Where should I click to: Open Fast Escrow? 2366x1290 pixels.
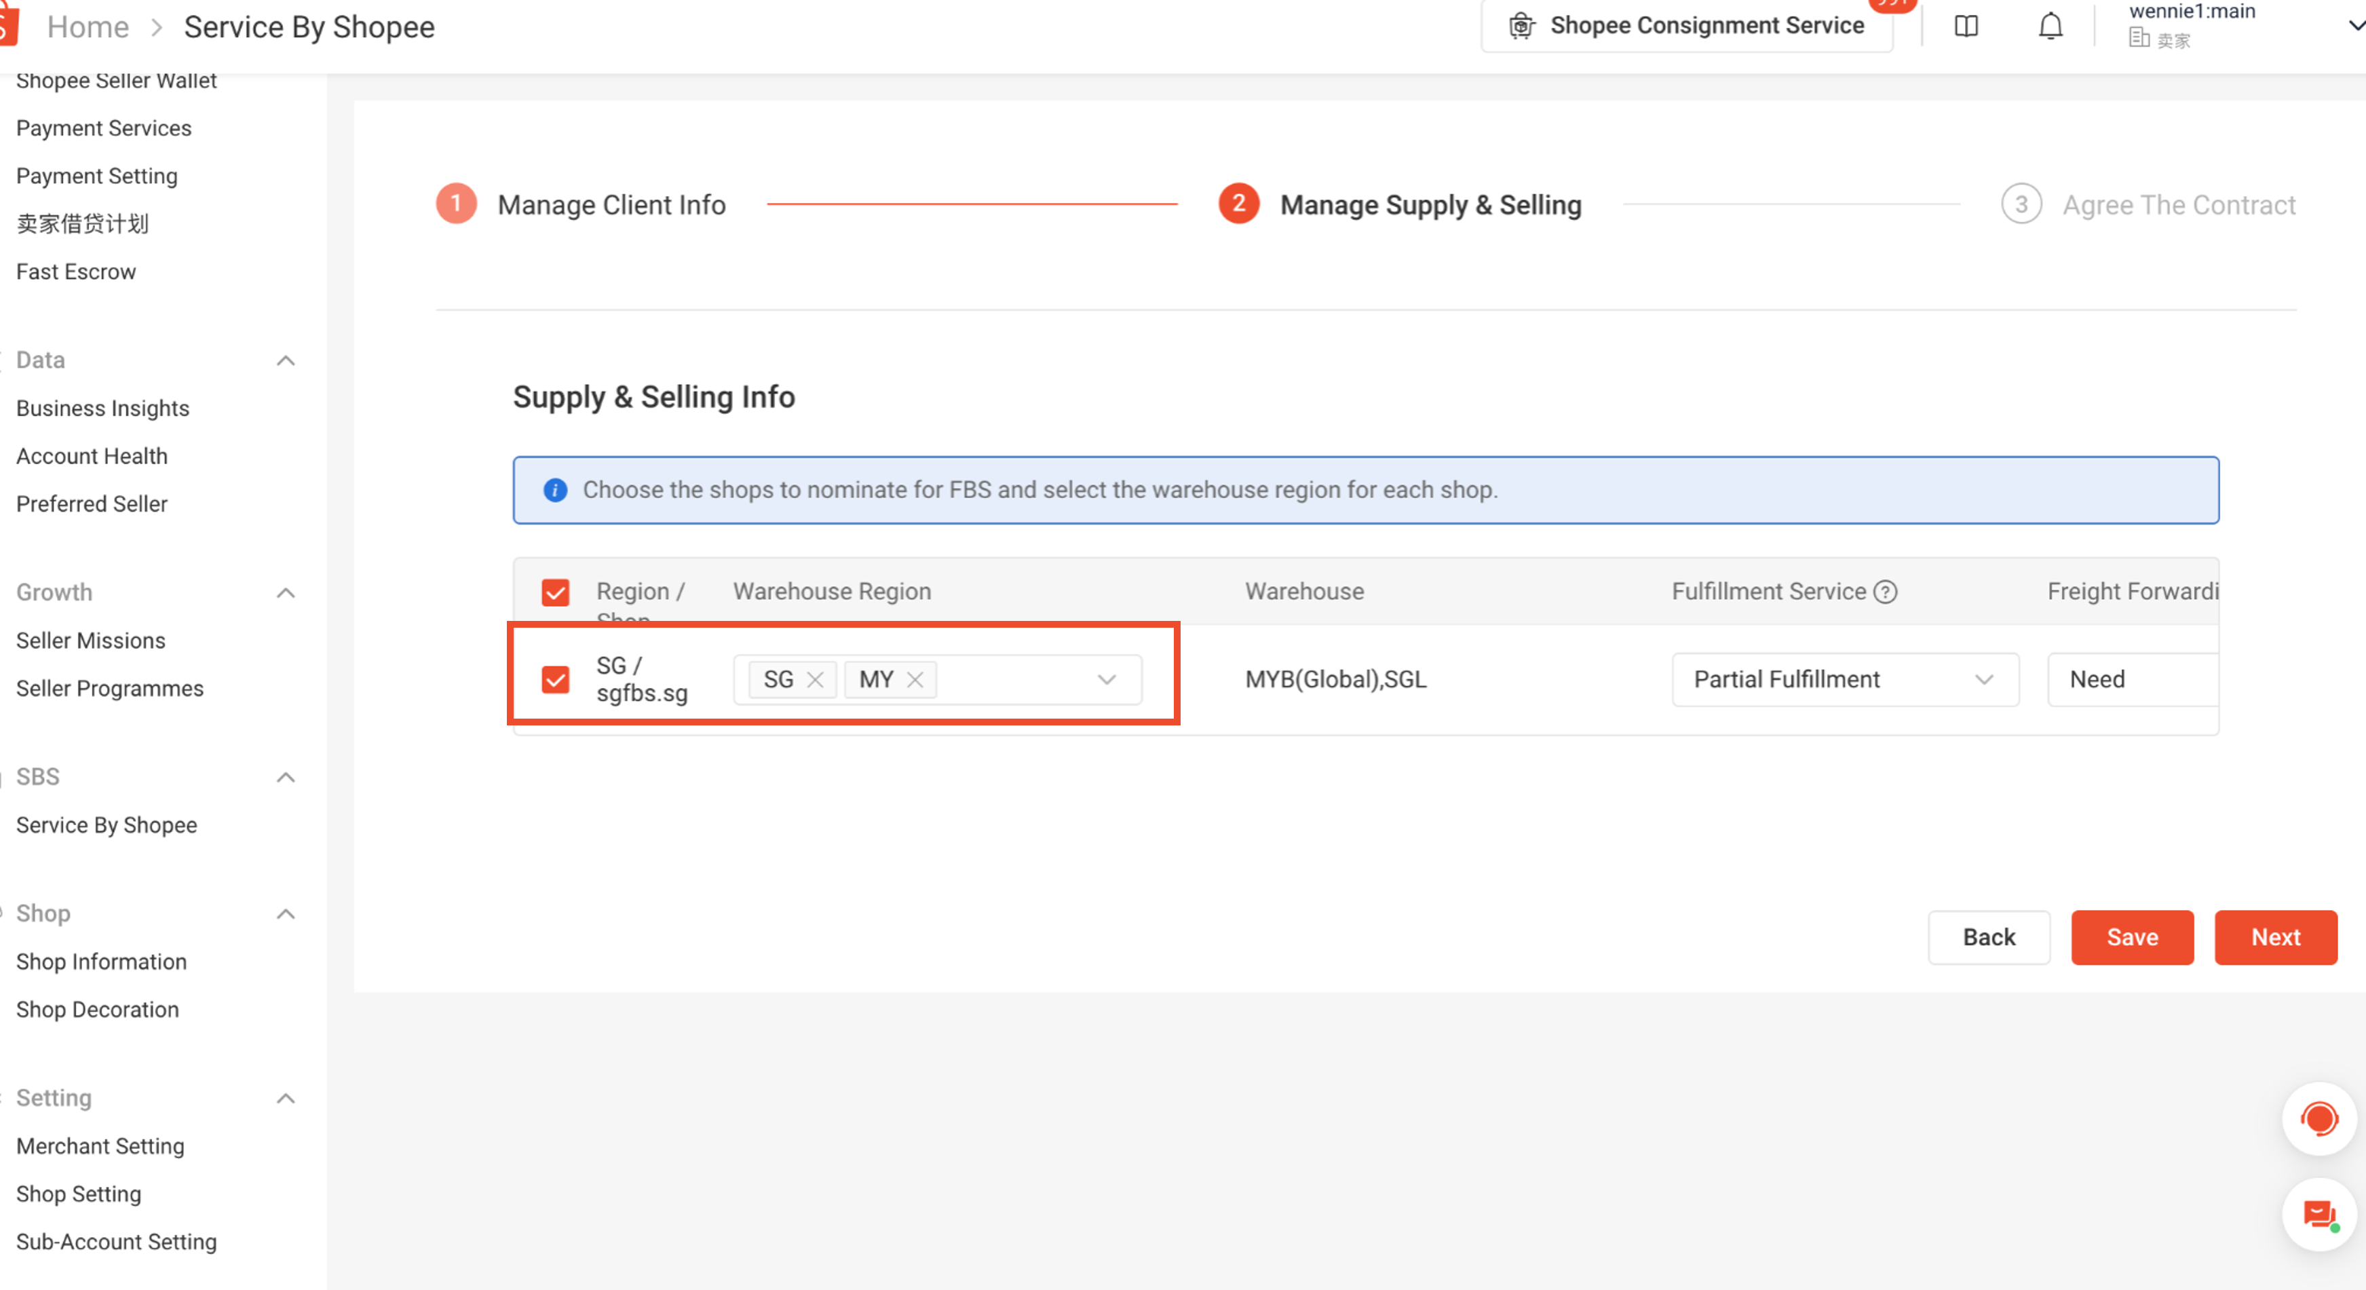coord(76,271)
